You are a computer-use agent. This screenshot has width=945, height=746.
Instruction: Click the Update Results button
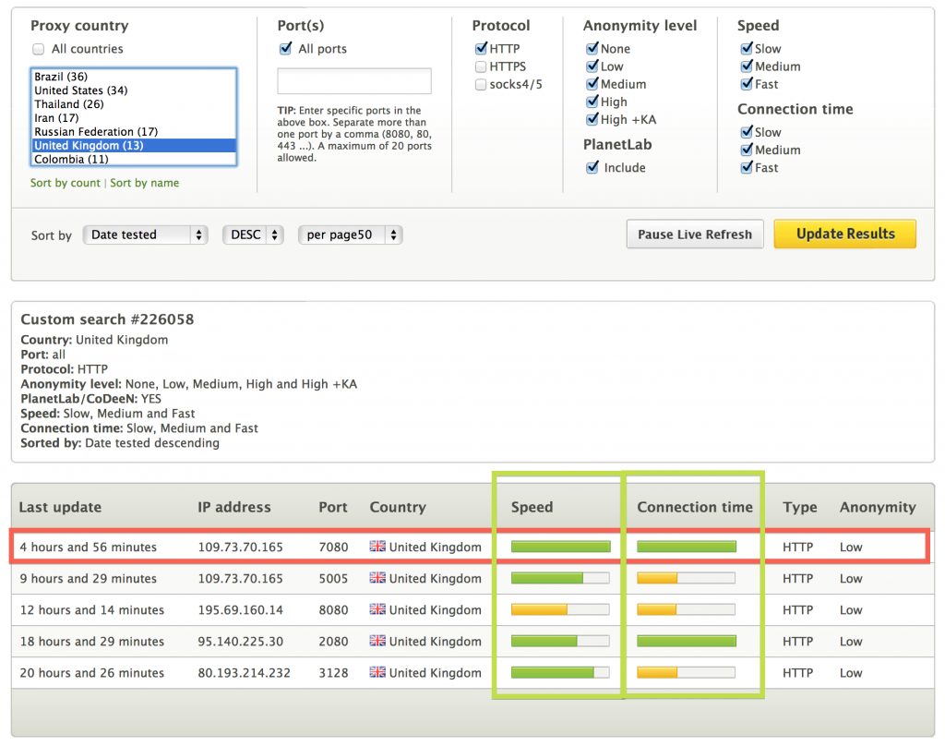pos(845,234)
